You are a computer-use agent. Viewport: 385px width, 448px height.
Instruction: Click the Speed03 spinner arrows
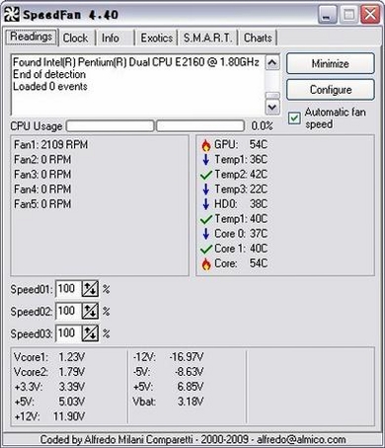(x=90, y=334)
